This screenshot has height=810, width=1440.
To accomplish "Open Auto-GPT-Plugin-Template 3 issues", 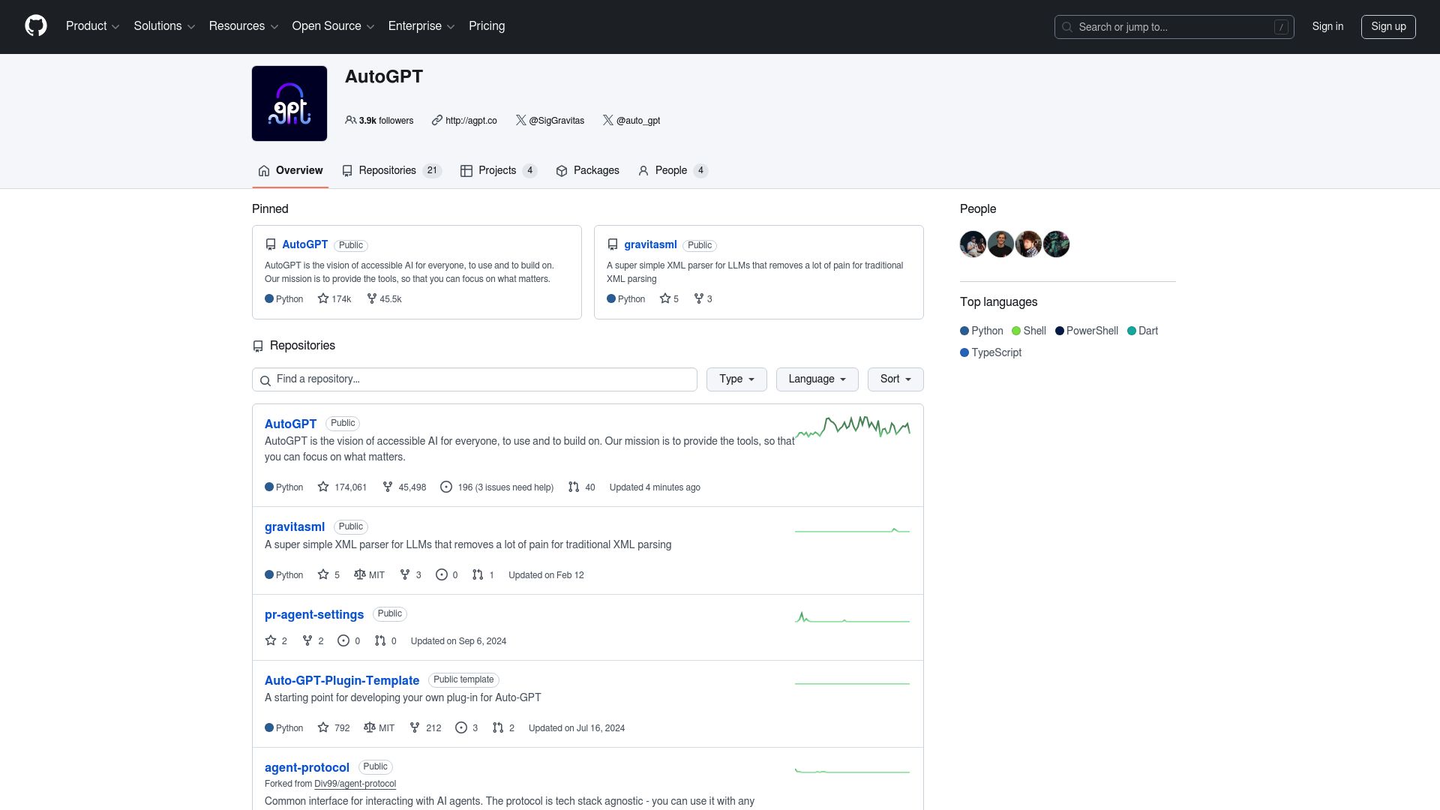I will [466, 728].
